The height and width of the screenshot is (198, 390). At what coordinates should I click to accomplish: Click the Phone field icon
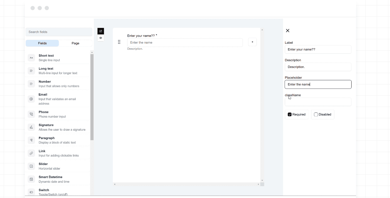tap(31, 114)
